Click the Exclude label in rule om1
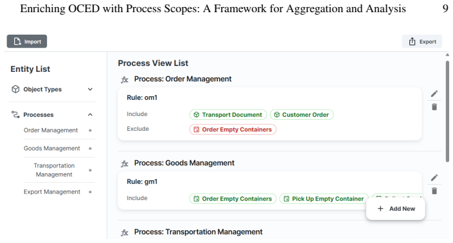Screen dimensions: 453x243 pyautogui.click(x=138, y=129)
